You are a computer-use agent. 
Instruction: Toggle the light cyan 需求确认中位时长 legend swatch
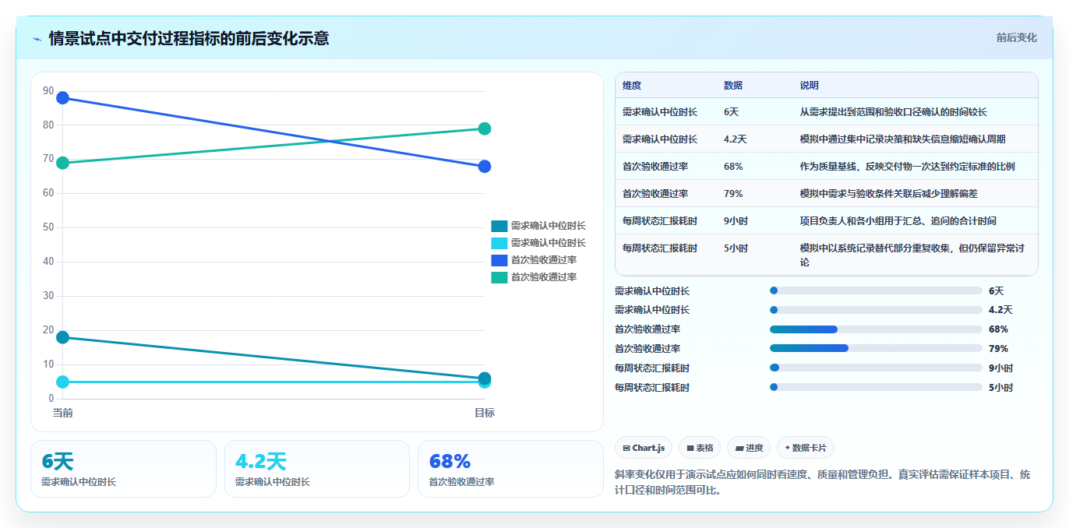(x=499, y=243)
